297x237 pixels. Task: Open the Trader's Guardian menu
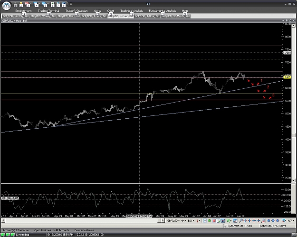click(x=77, y=11)
